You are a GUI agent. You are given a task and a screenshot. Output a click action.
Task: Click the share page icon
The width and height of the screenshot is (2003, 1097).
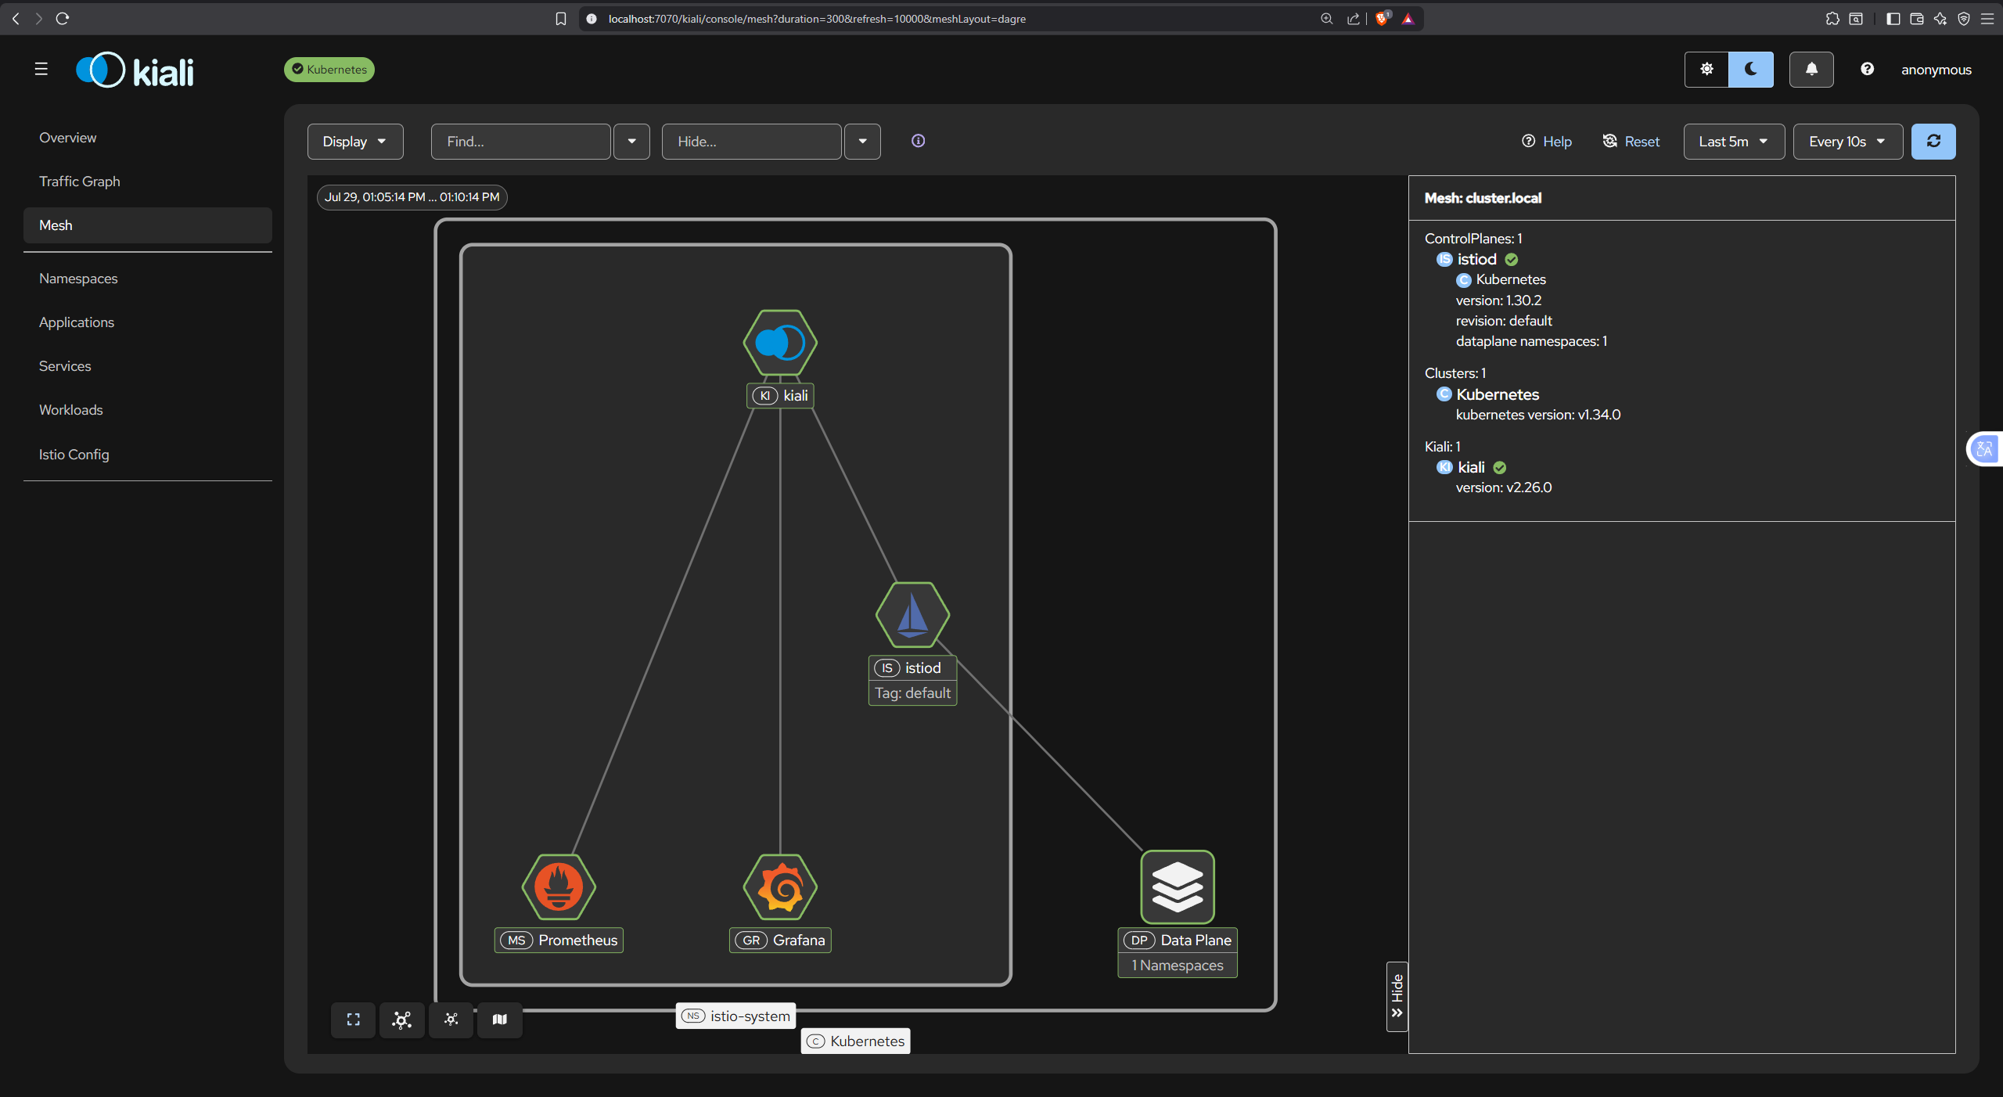pyautogui.click(x=1354, y=19)
